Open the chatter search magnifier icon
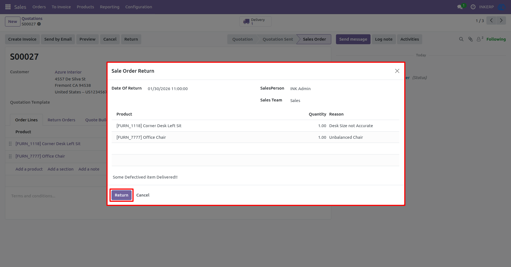The image size is (511, 267). [461, 39]
